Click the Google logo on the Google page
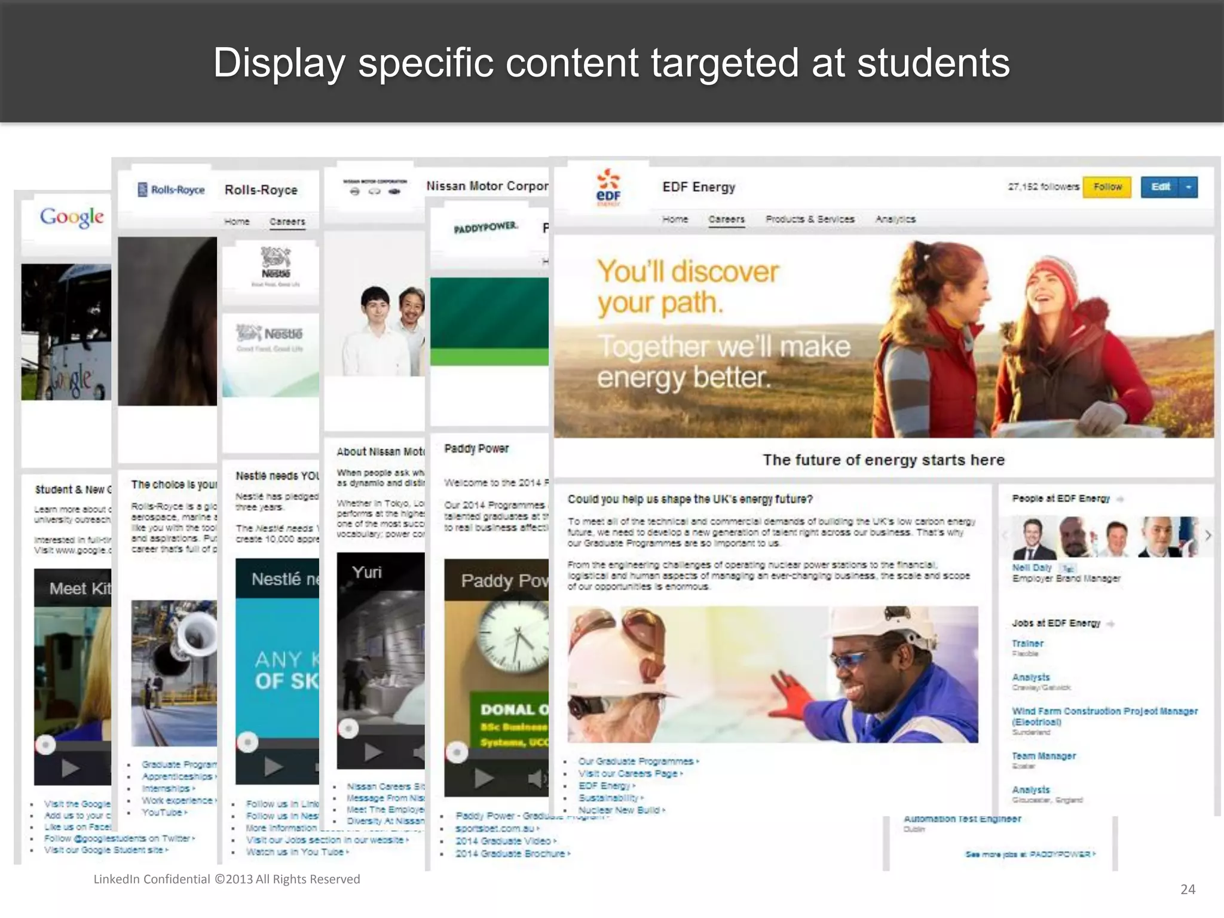 tap(72, 217)
